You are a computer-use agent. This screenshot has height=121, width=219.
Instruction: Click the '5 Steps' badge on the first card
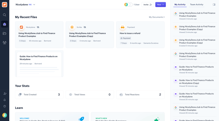(x=22, y=41)
